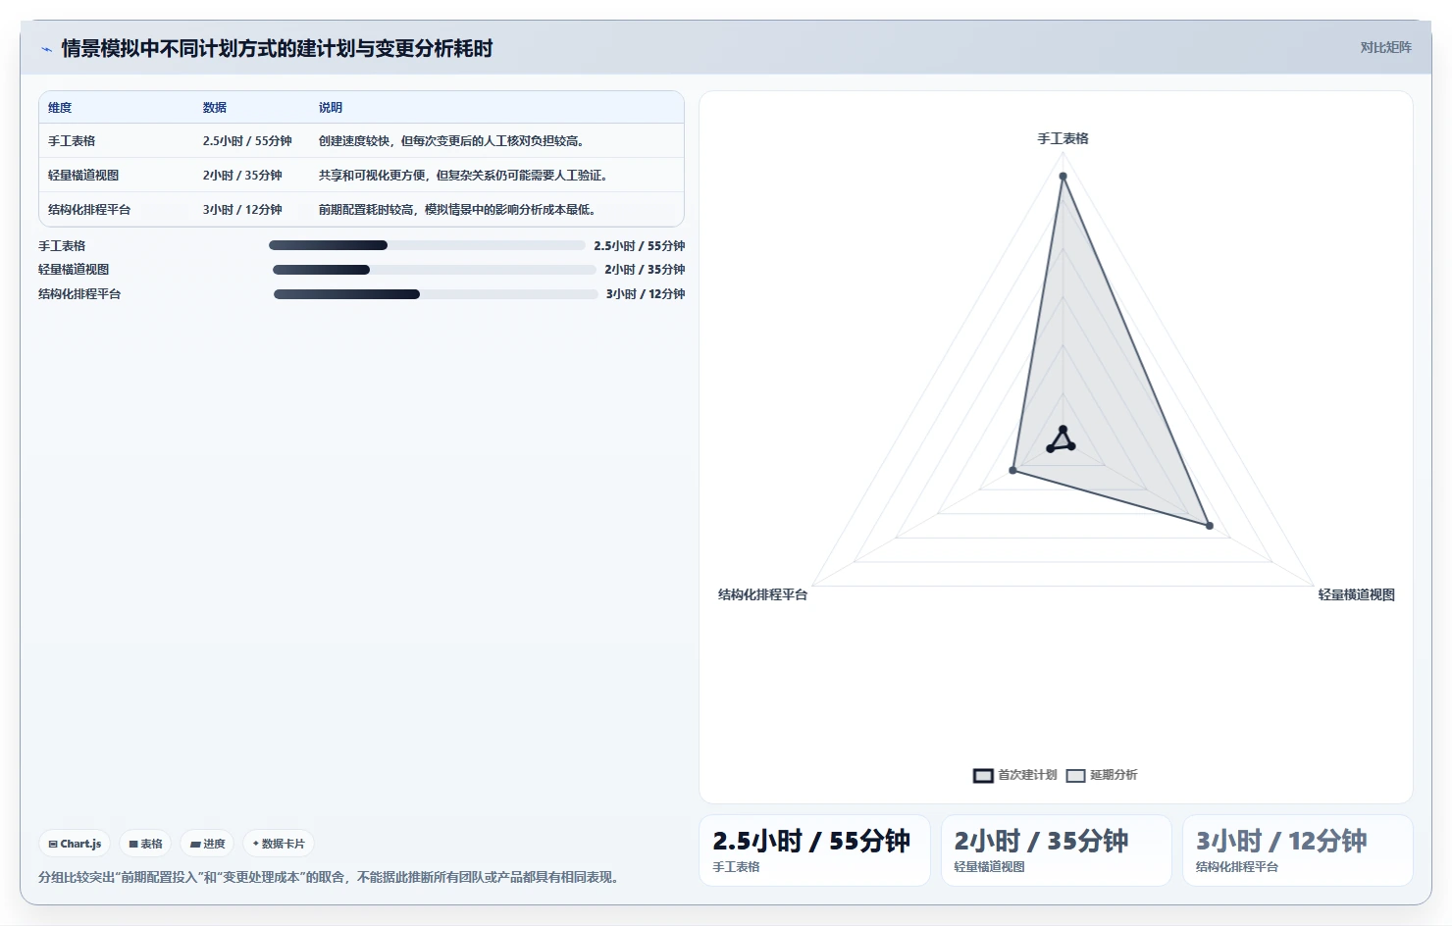Click the small dark triangle series at radar center
The height and width of the screenshot is (926, 1452).
tap(1062, 440)
